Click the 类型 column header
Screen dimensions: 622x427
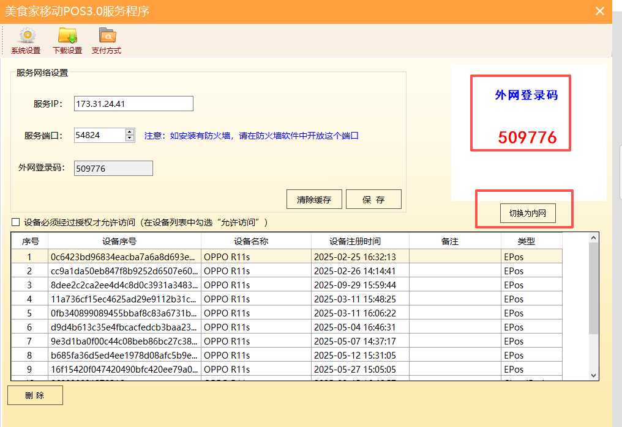point(526,241)
